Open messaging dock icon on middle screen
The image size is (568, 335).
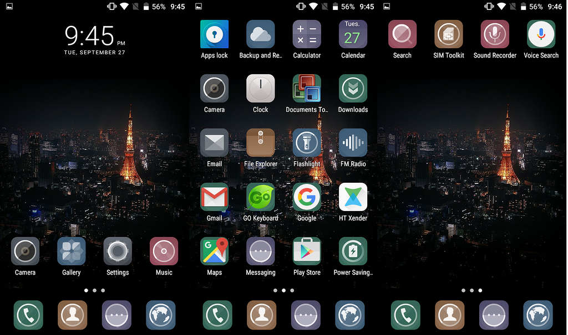tap(306, 315)
